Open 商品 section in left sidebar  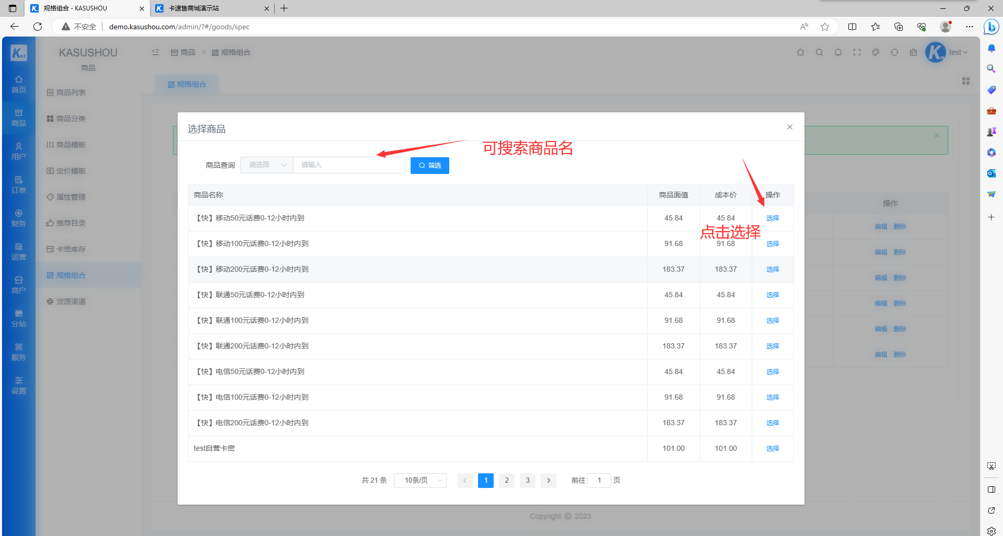(19, 118)
